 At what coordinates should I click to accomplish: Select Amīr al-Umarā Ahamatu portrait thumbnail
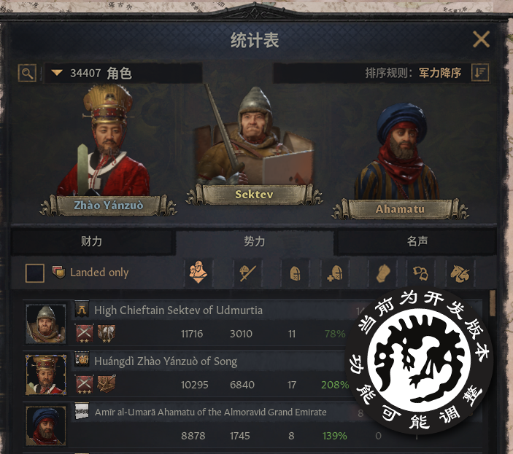click(45, 426)
